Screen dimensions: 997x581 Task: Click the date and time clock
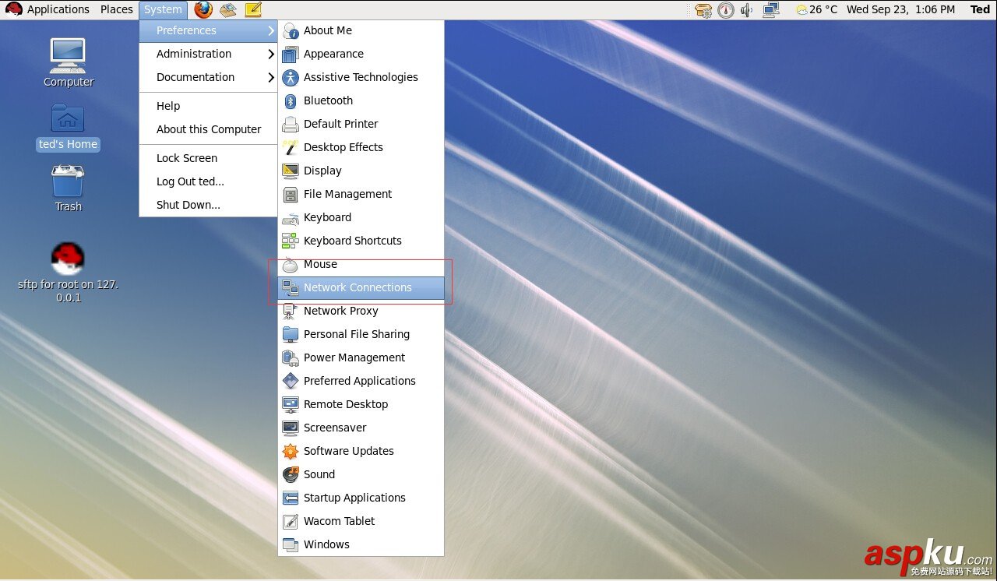pyautogui.click(x=900, y=9)
